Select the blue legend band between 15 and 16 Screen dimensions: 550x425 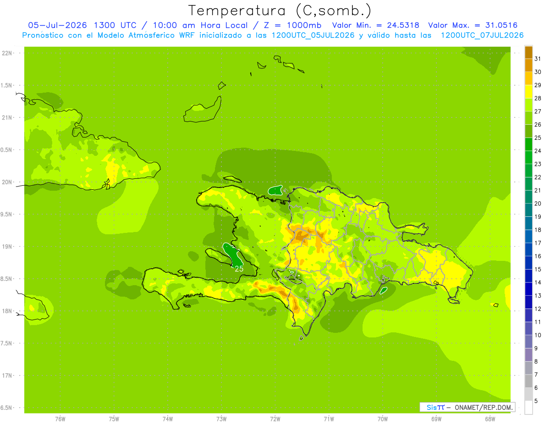[528, 263]
